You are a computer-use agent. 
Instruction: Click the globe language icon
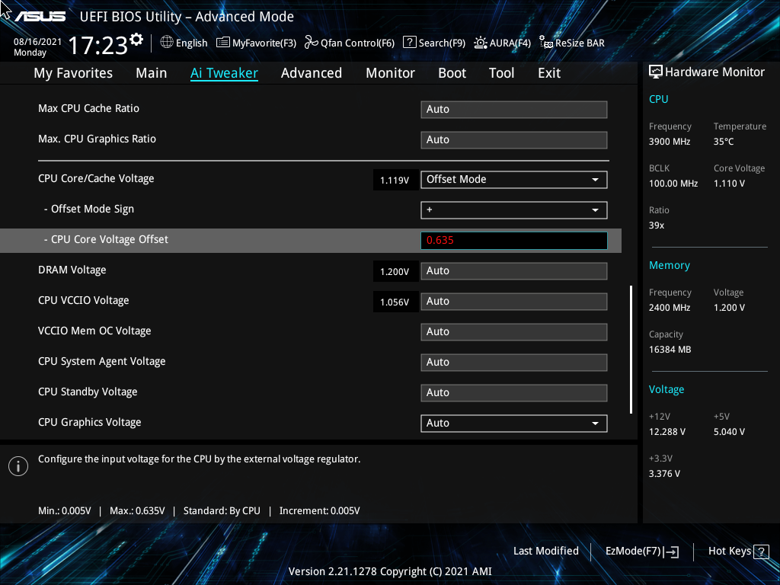pos(167,43)
